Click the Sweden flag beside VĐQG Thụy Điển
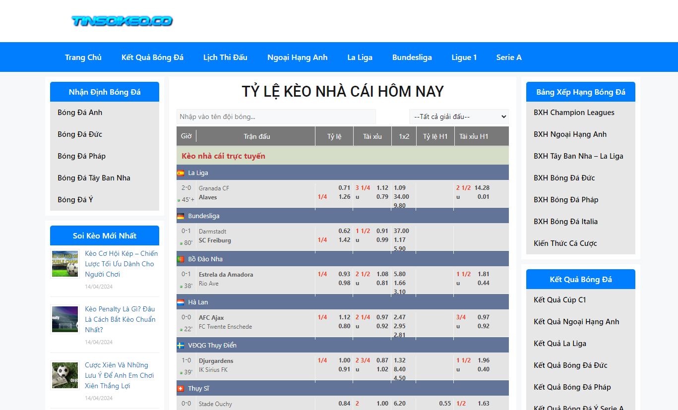 tap(181, 346)
